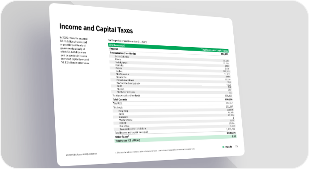309x169 pixels.
Task: Click the Total income and capital taxes column header
Action: 215,50
